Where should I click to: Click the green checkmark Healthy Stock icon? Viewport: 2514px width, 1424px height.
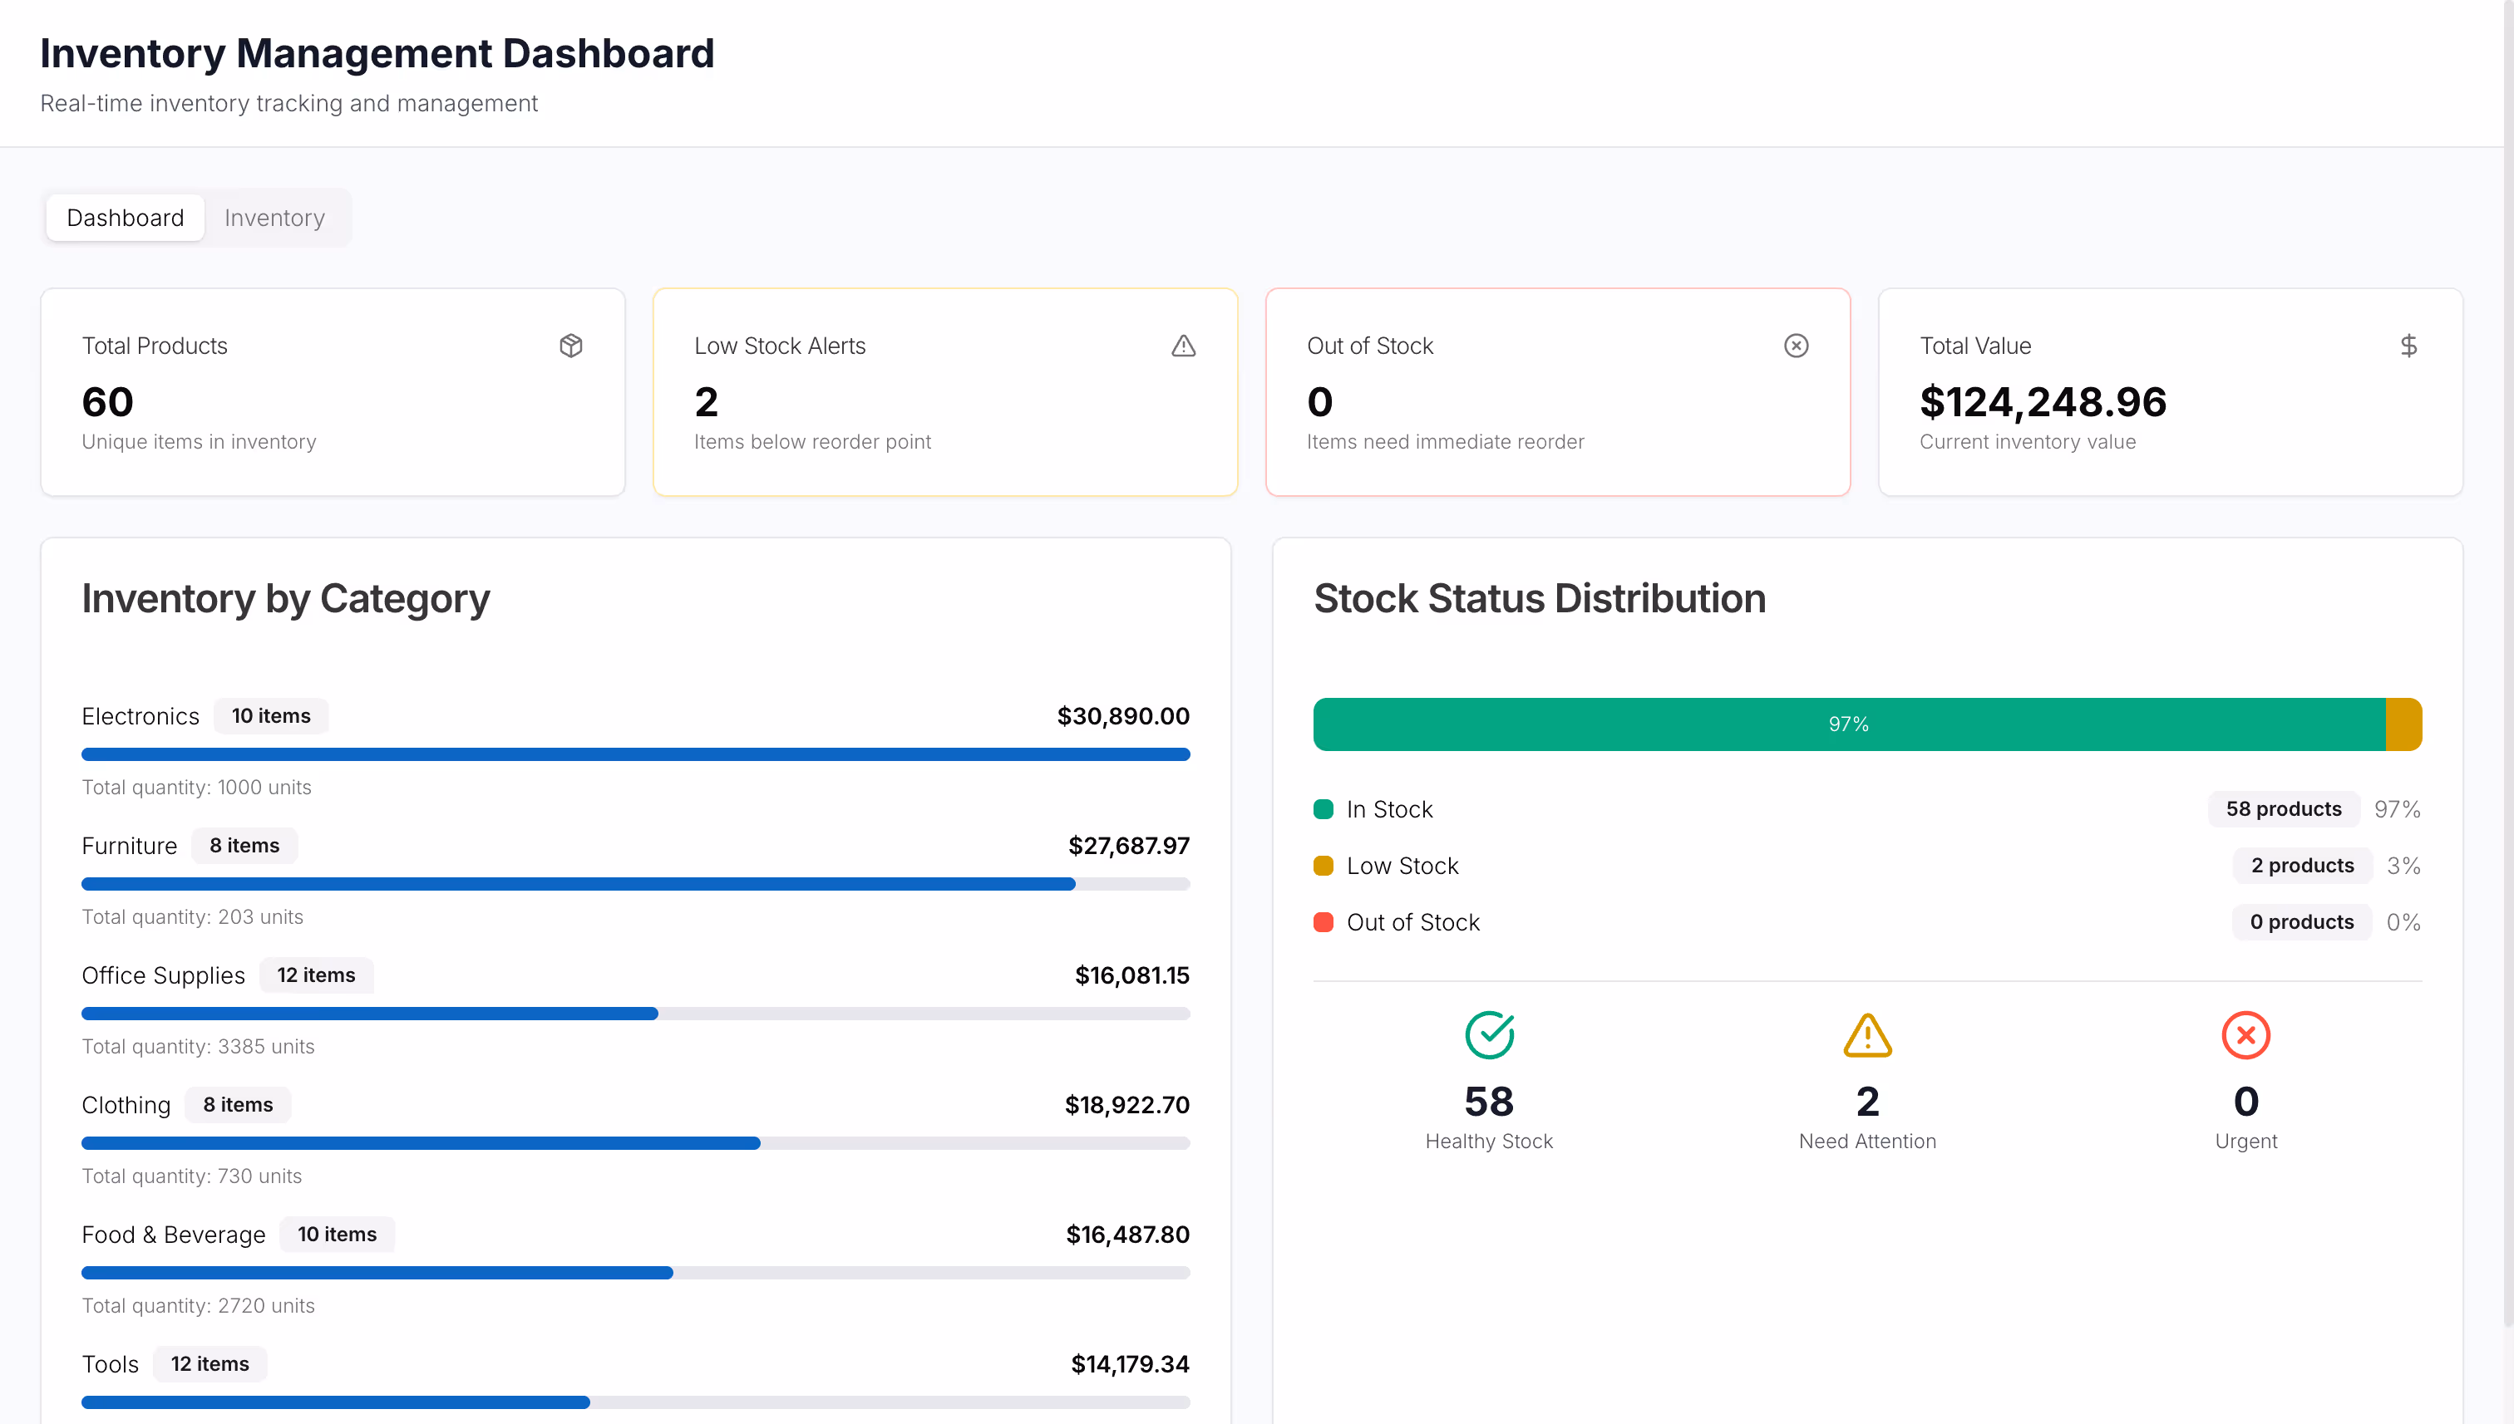[1488, 1034]
